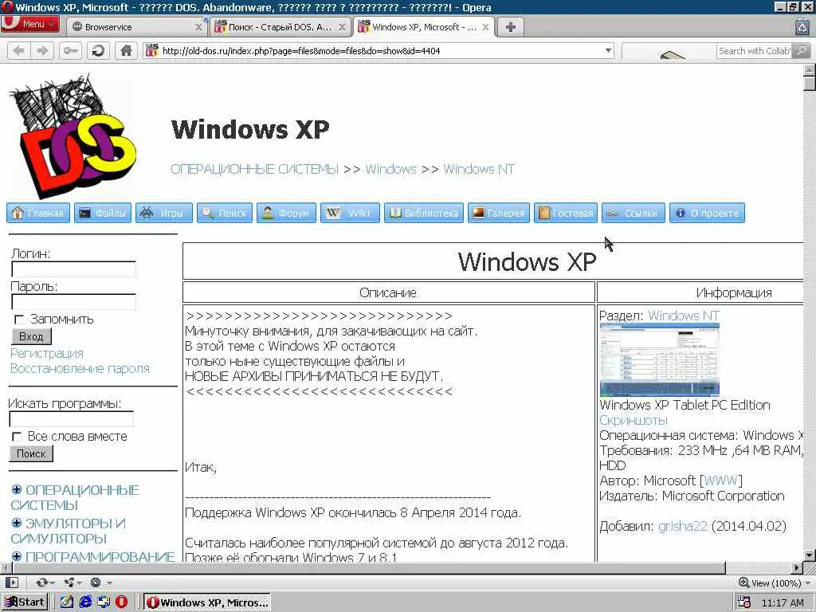The width and height of the screenshot is (816, 612).
Task: Click the search magnifier button
Action: (x=802, y=50)
